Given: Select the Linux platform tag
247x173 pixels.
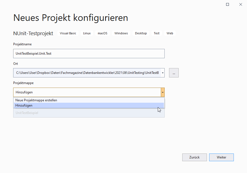Looking at the screenshot, I should click(x=87, y=33).
